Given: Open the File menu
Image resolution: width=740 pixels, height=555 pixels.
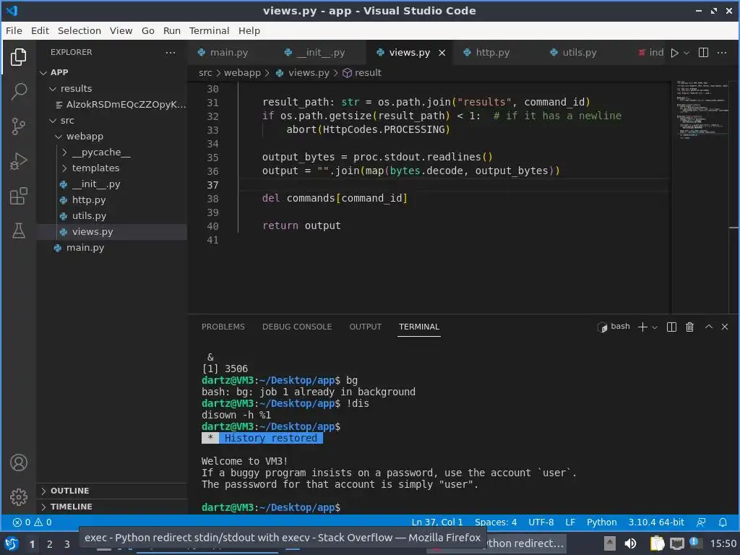Looking at the screenshot, I should coord(14,30).
